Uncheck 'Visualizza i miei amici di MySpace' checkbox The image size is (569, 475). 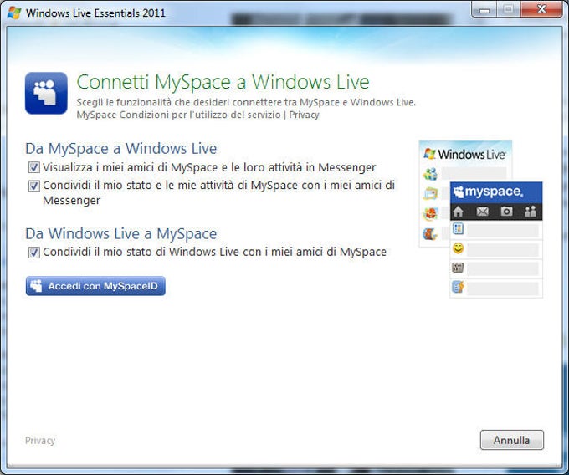click(x=34, y=167)
